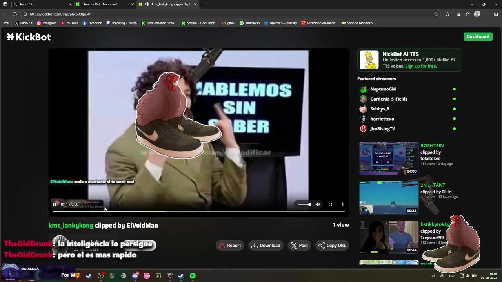The image size is (502, 282).
Task: Open the browser settings three-dot menu
Action: (486, 14)
